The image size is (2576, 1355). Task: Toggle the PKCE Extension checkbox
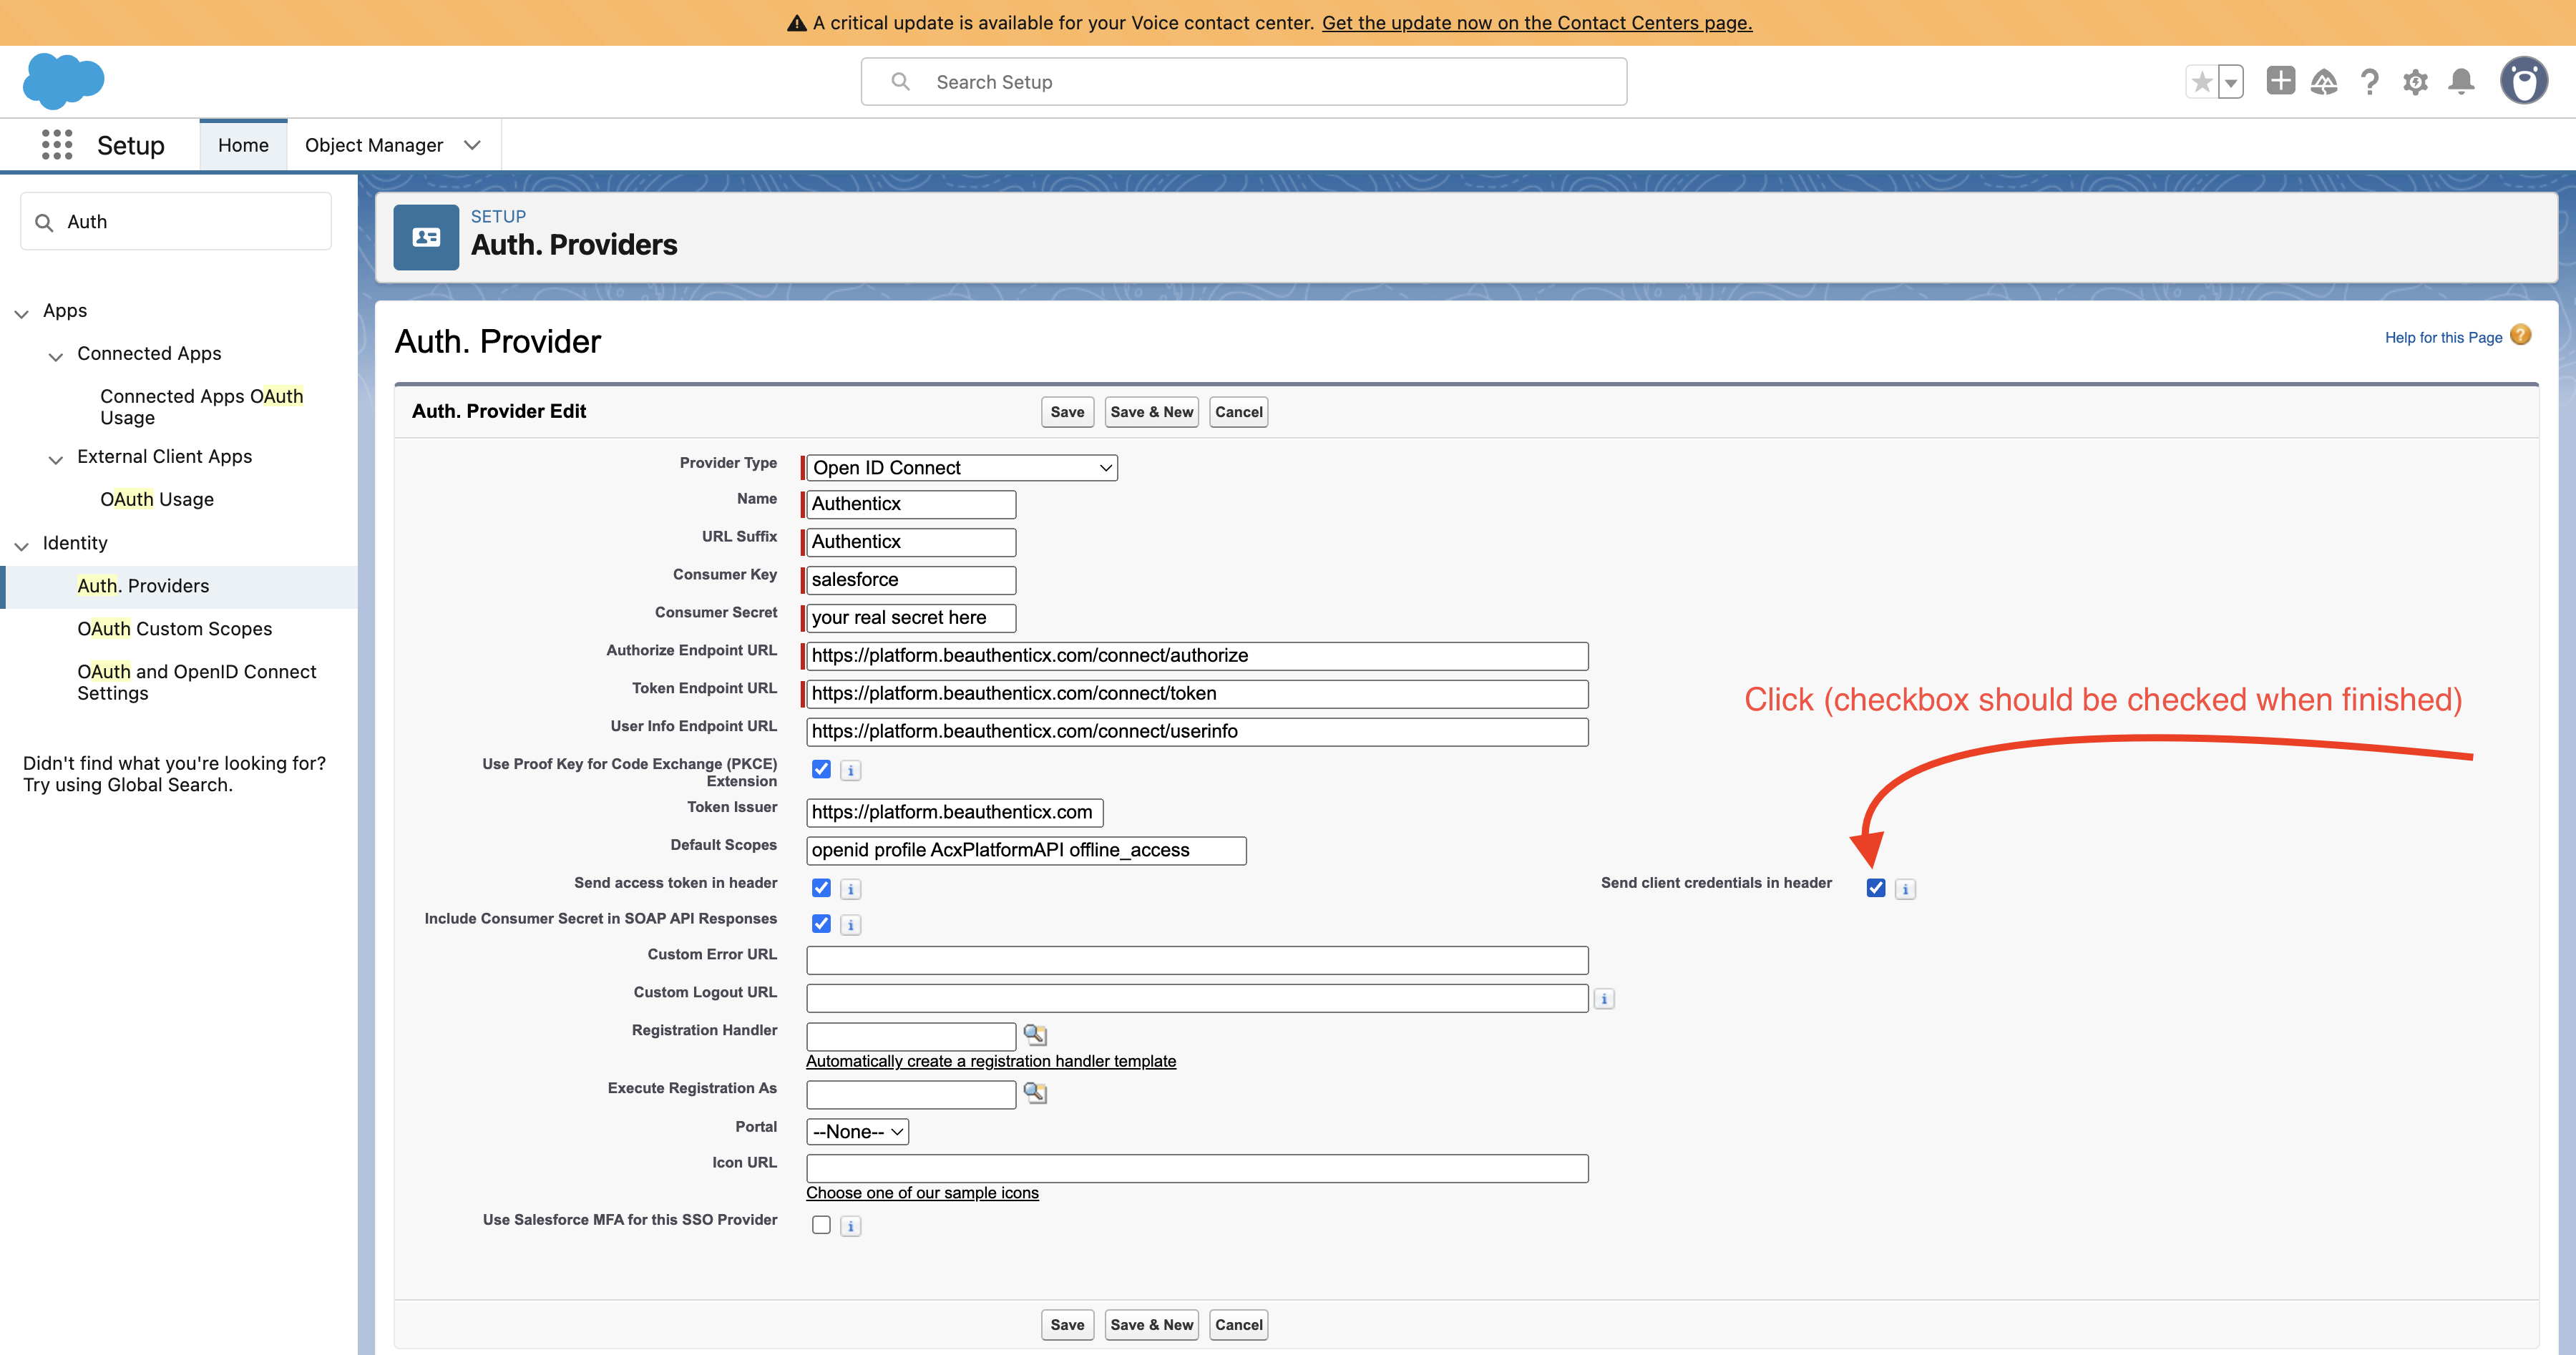pyautogui.click(x=821, y=769)
